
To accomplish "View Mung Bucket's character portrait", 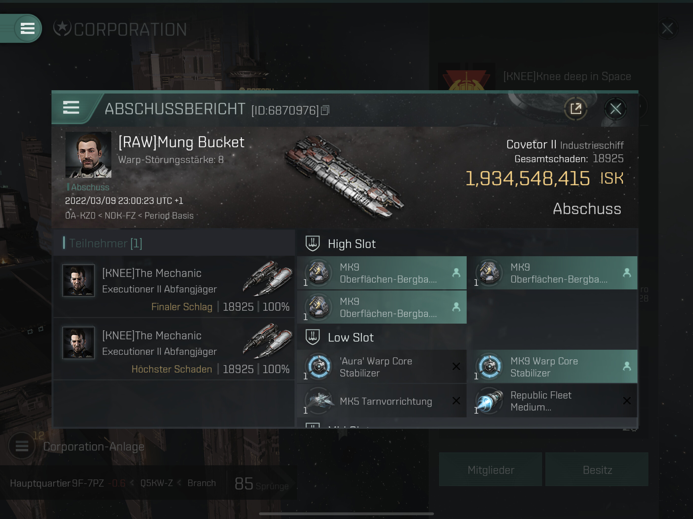I will point(88,155).
